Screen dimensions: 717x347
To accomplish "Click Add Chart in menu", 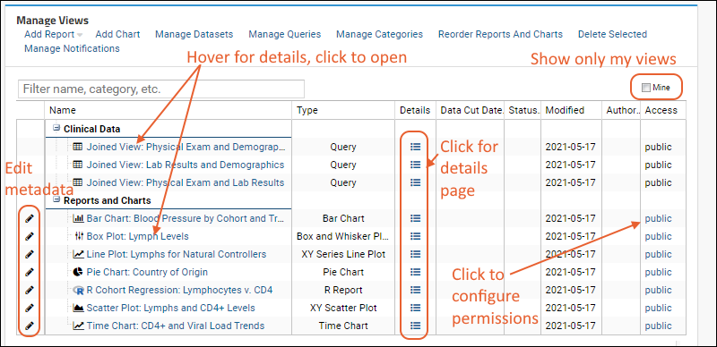I will coord(117,34).
